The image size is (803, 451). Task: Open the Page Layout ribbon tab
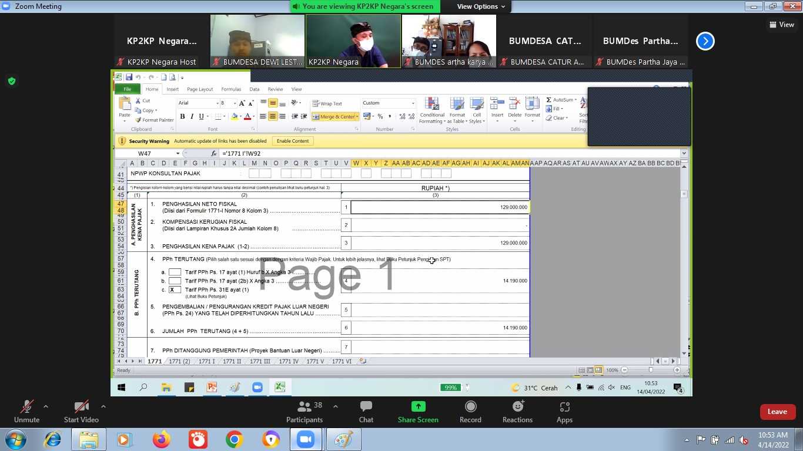pos(200,89)
